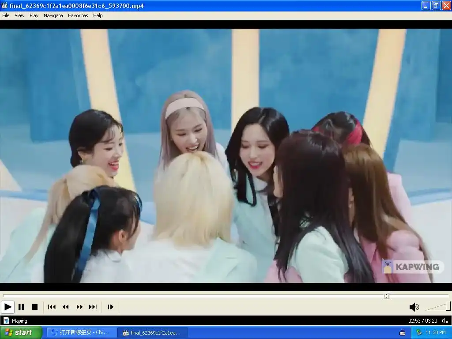452x339 pixels.
Task: Click the video frame to toggle playback
Action: pos(226,156)
